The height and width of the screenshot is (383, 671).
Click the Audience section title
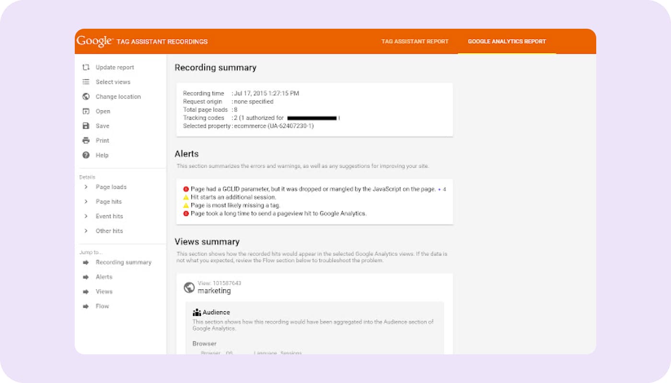216,313
